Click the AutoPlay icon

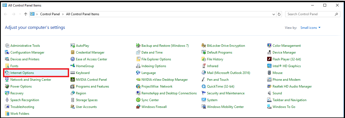point(73,46)
